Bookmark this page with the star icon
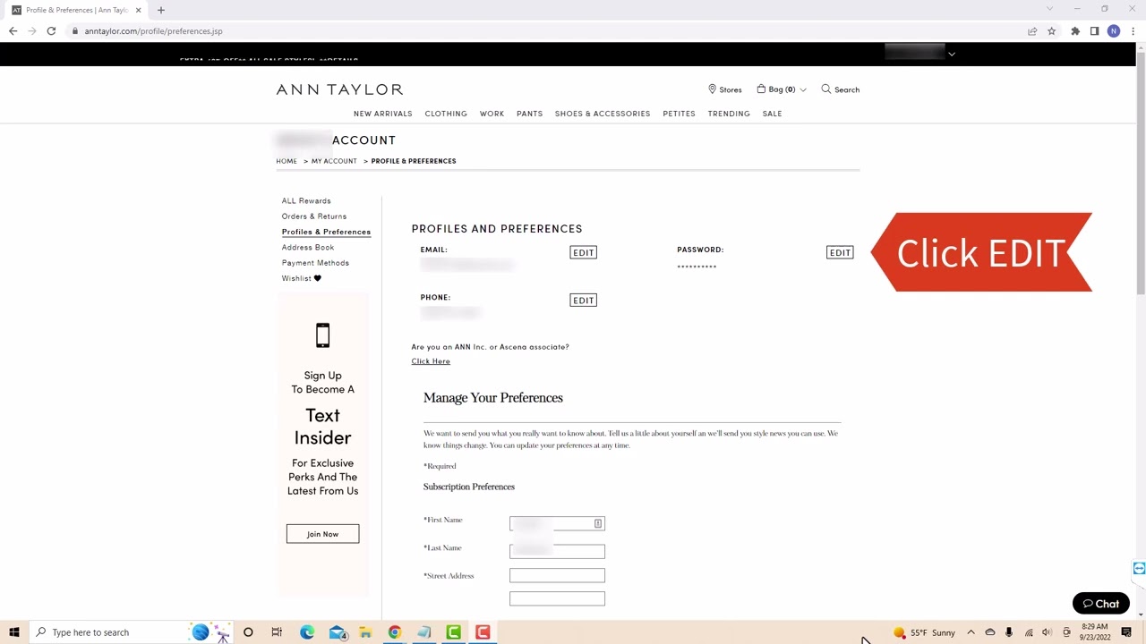 point(1052,31)
